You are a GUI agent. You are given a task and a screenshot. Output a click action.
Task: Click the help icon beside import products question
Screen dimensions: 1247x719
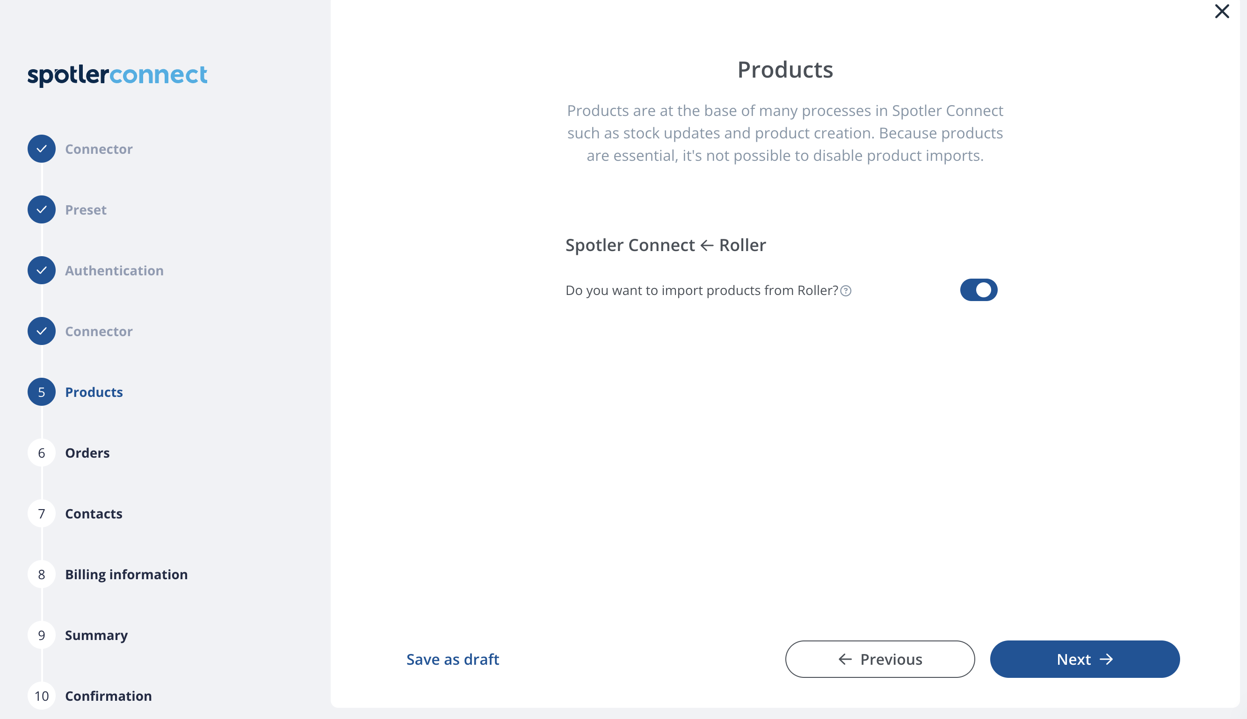point(846,291)
